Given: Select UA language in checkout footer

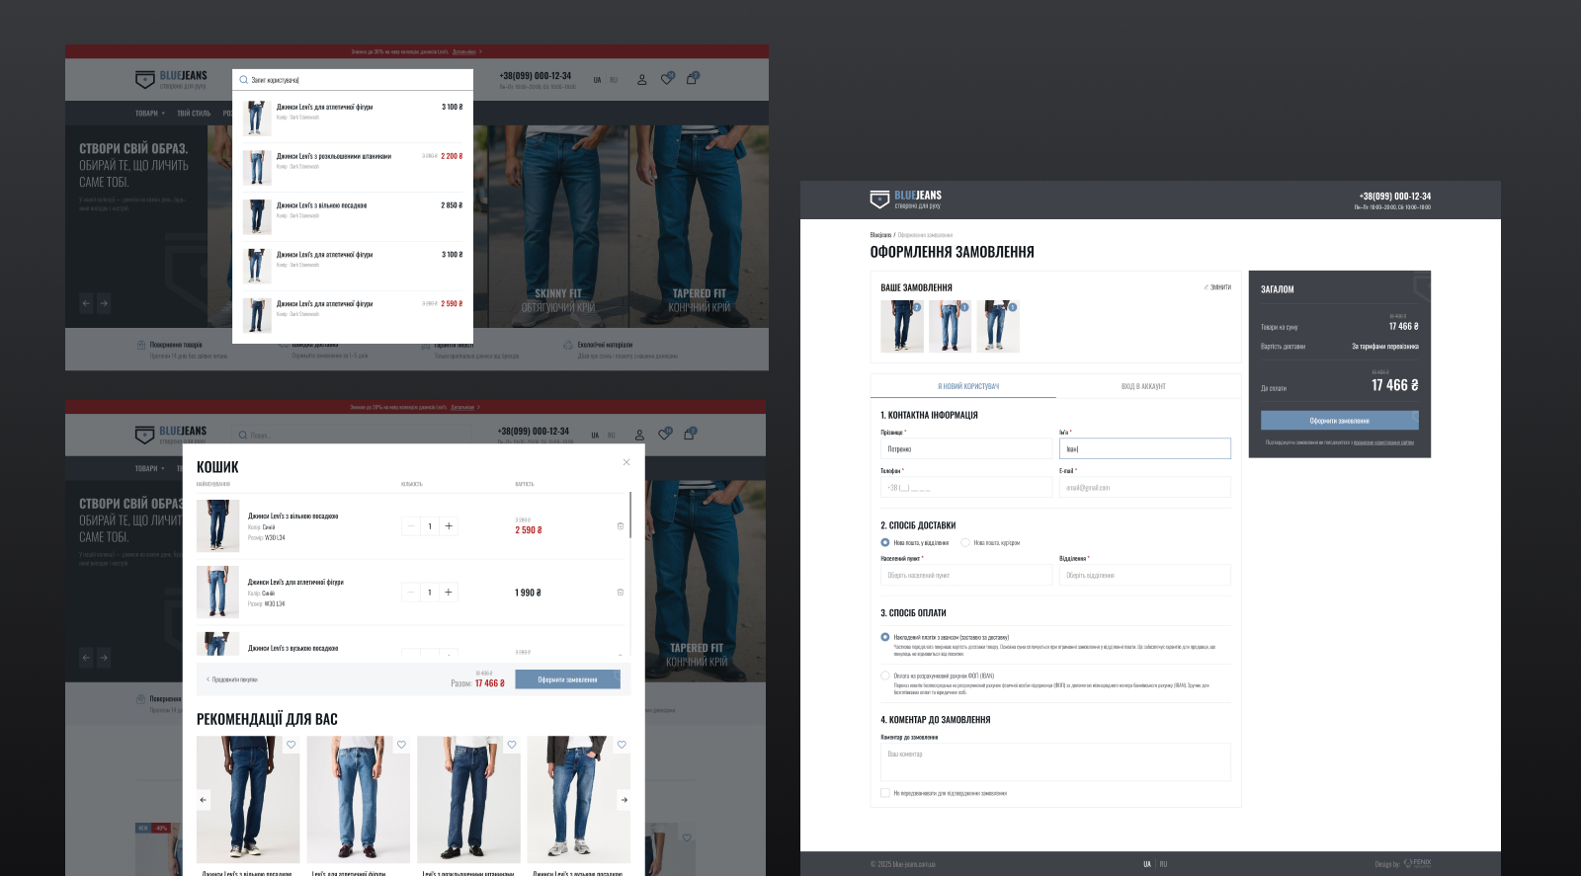Looking at the screenshot, I should 1147,864.
